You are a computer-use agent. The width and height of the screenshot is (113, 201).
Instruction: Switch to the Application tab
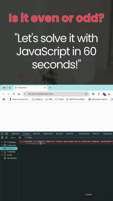pyautogui.click(x=48, y=133)
